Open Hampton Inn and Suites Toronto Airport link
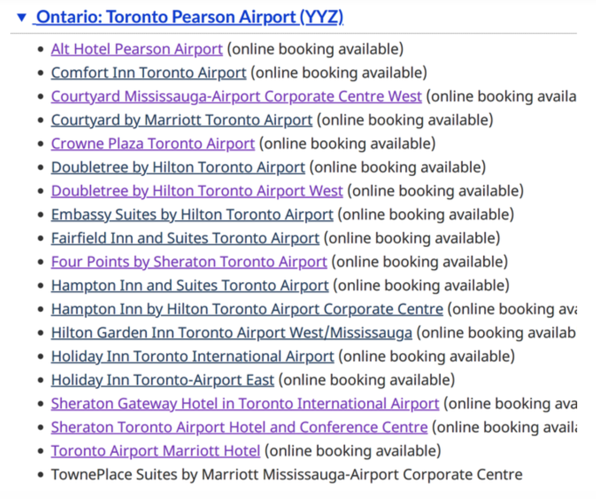596x499 pixels. point(190,285)
